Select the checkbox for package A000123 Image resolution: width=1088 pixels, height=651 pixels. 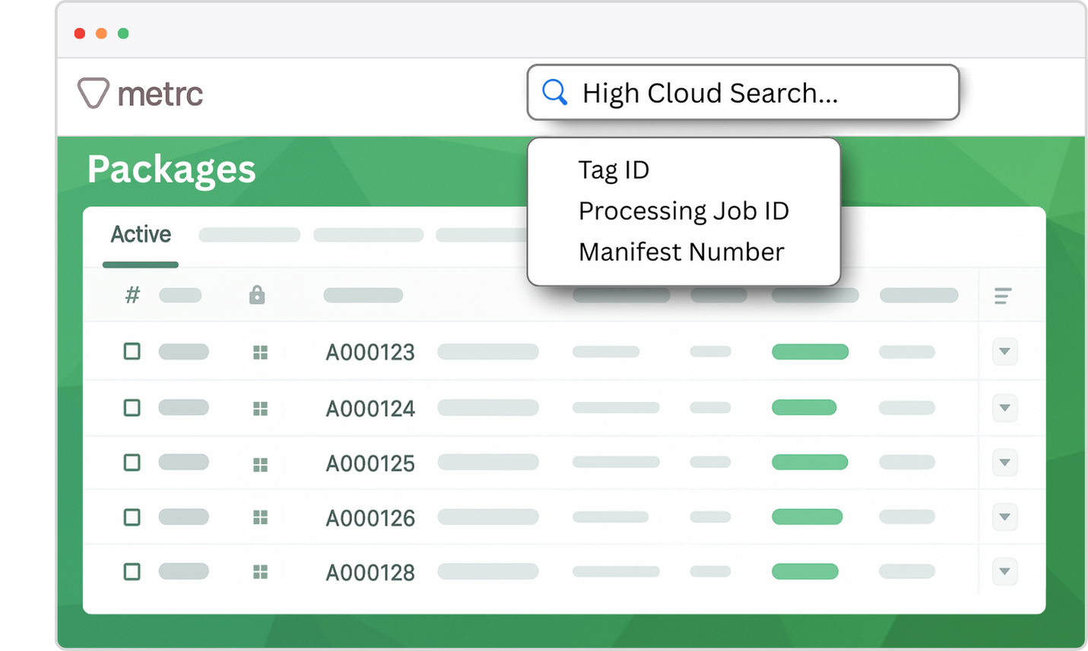click(132, 351)
